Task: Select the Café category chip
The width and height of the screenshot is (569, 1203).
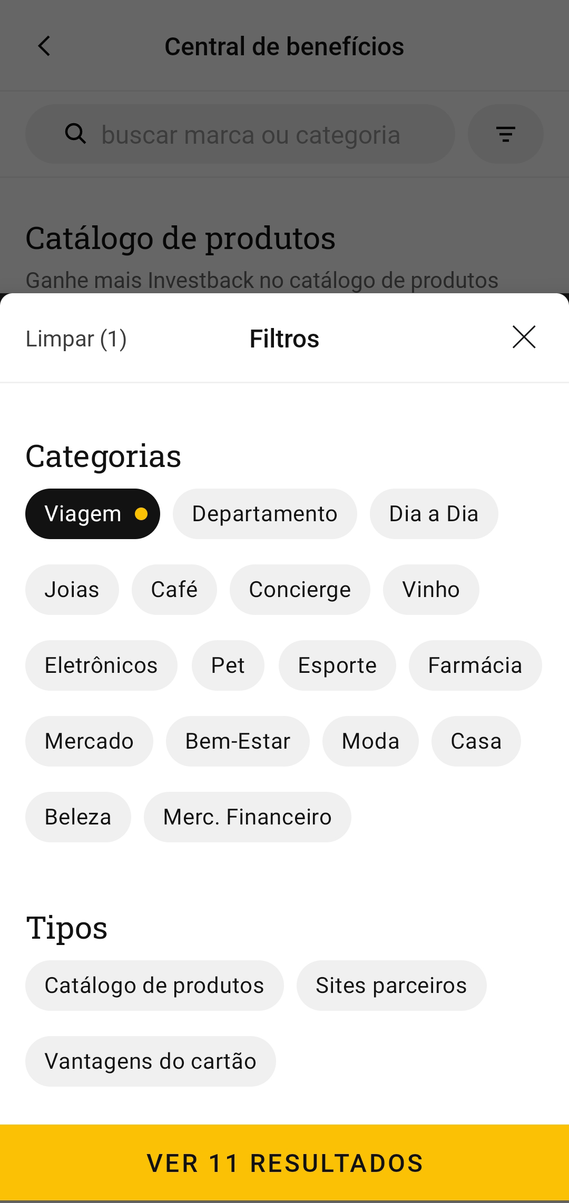Action: pyautogui.click(x=174, y=590)
